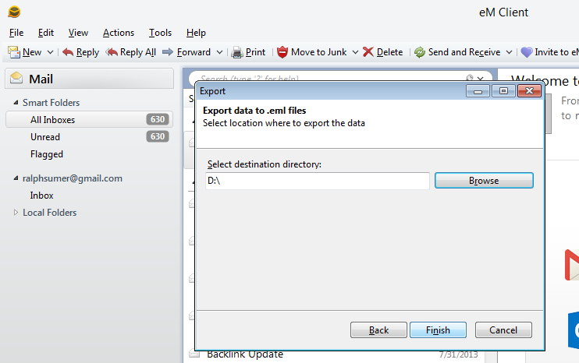Collapse the Smart Folders tree
This screenshot has width=579, height=363.
(16, 103)
